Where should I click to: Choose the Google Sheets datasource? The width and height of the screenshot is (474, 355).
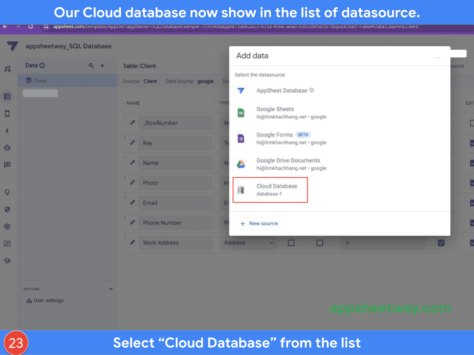[x=275, y=113]
